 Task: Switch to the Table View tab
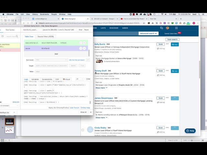pos(29,36)
